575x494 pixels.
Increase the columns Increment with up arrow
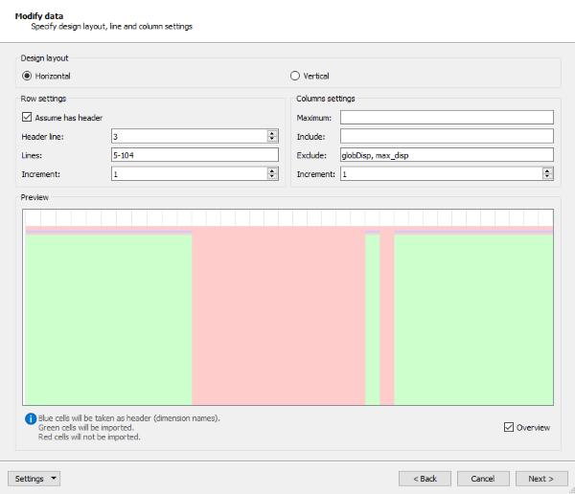pos(547,170)
